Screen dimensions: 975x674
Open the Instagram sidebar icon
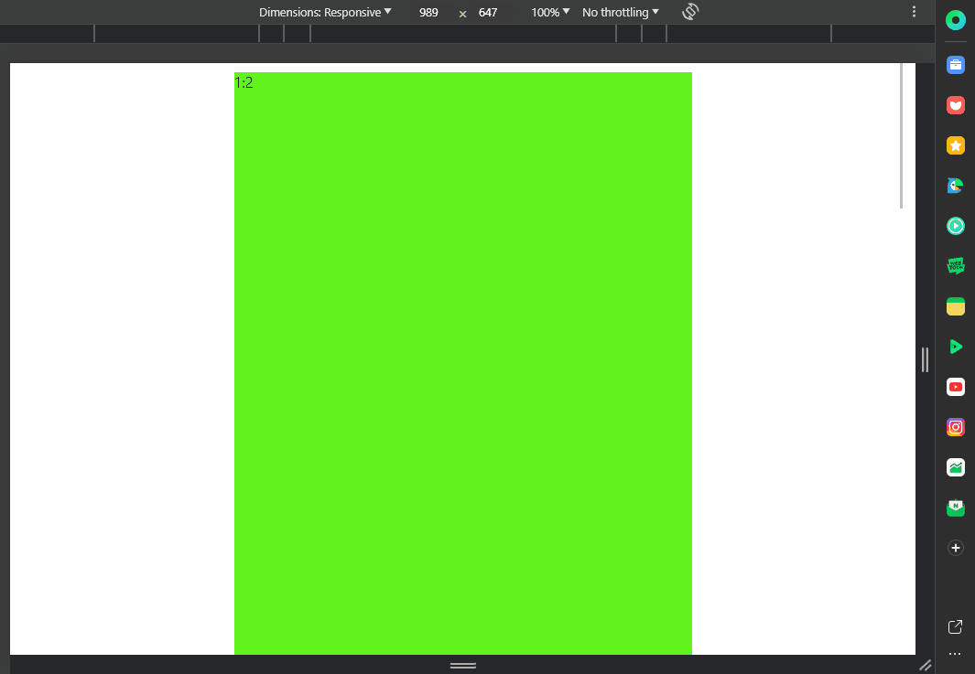(955, 427)
